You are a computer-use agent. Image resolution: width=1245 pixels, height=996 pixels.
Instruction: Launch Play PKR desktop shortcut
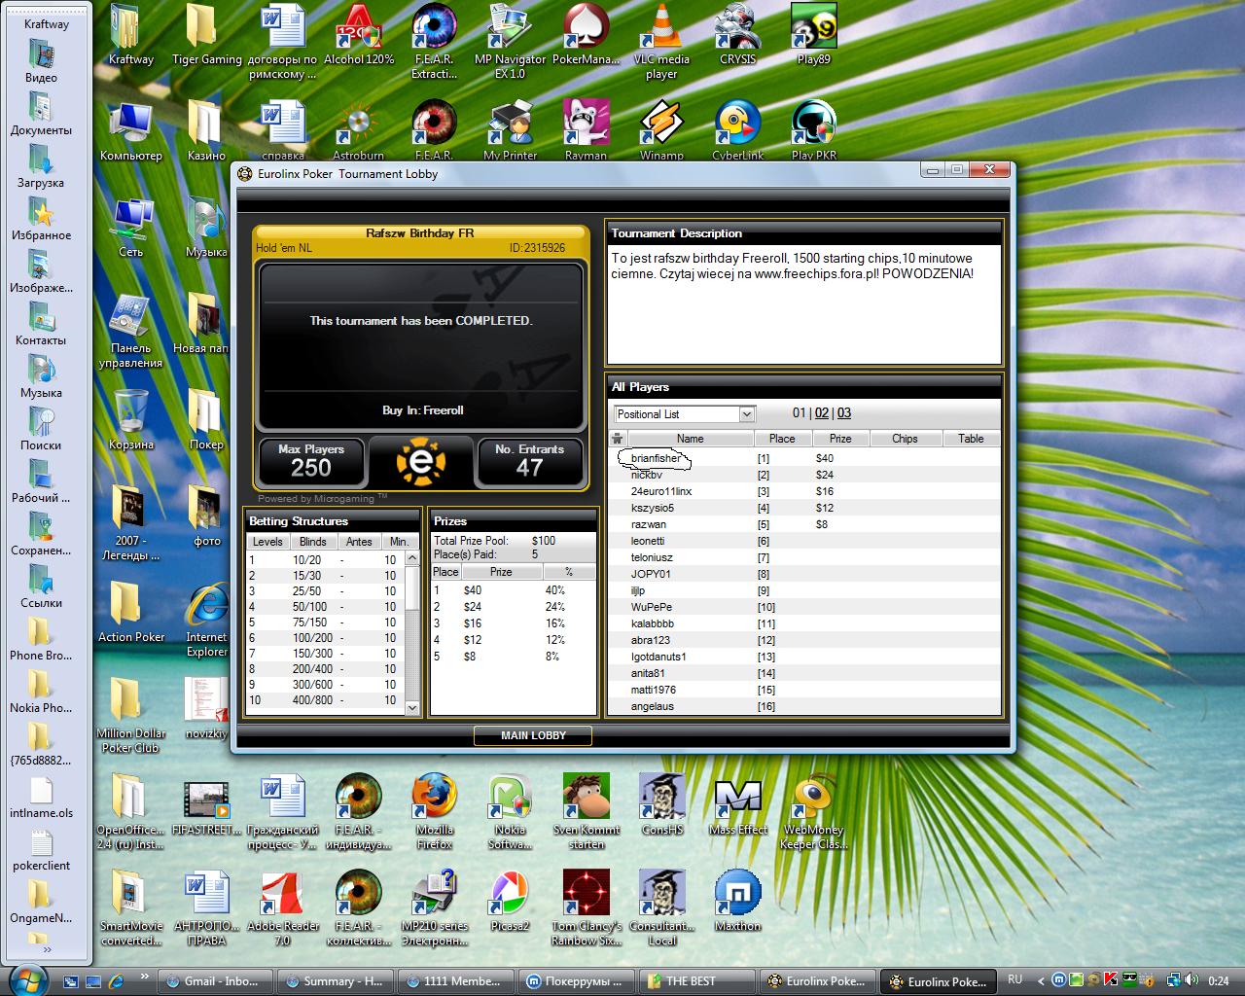click(x=813, y=129)
